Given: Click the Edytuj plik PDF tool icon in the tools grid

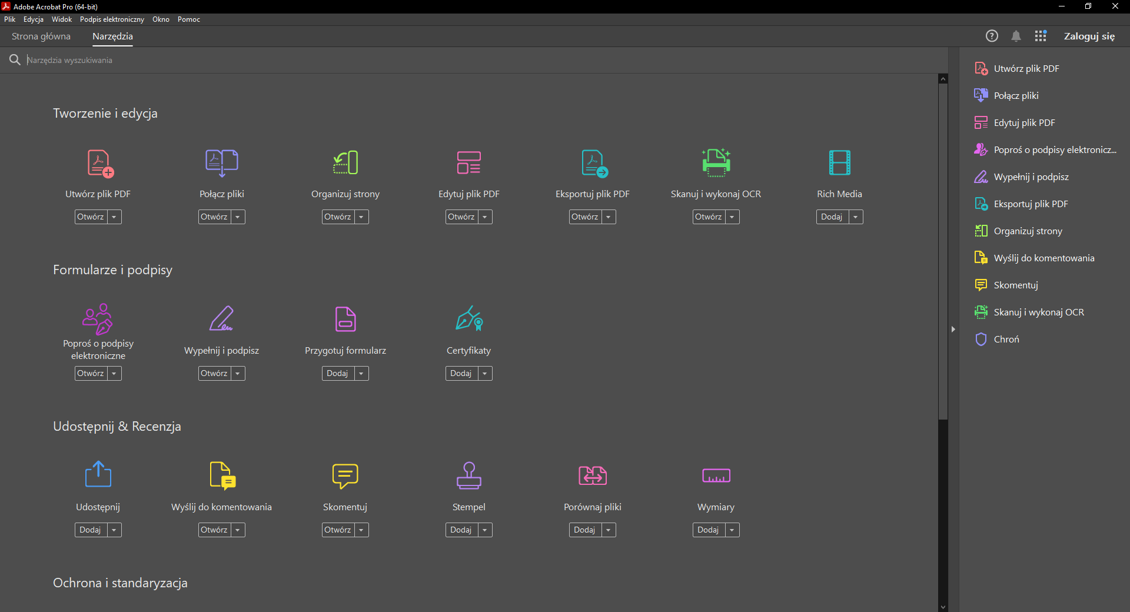Looking at the screenshot, I should click(469, 163).
